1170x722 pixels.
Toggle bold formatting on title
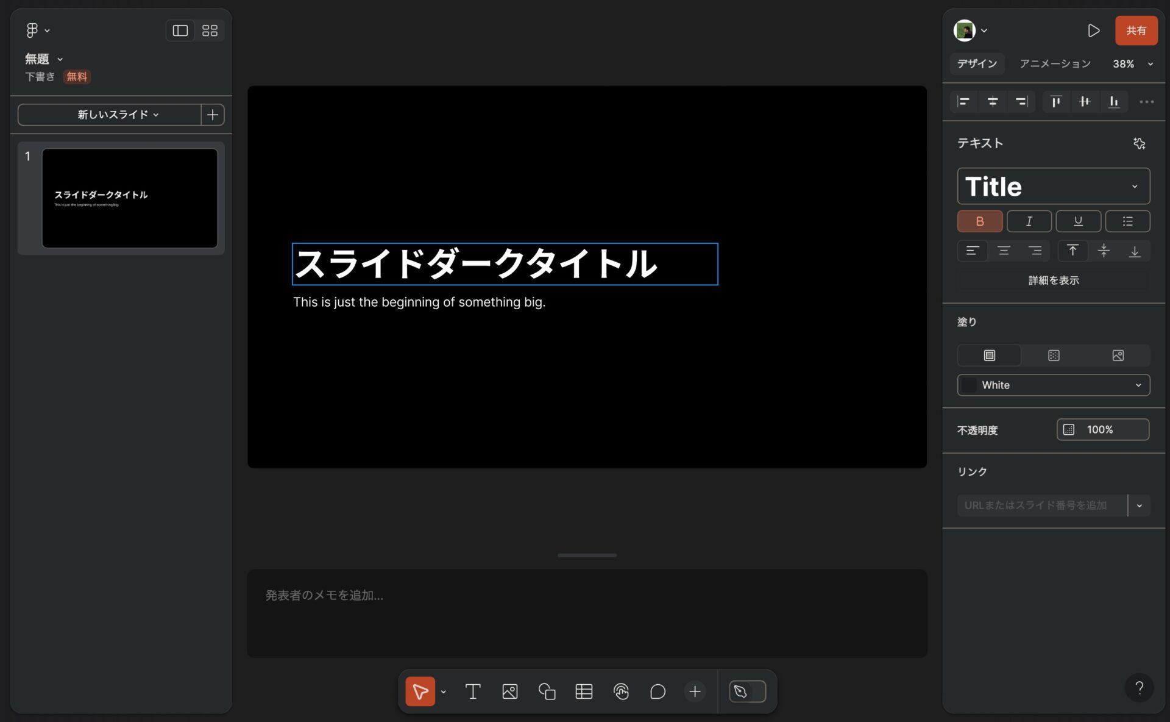[980, 220]
